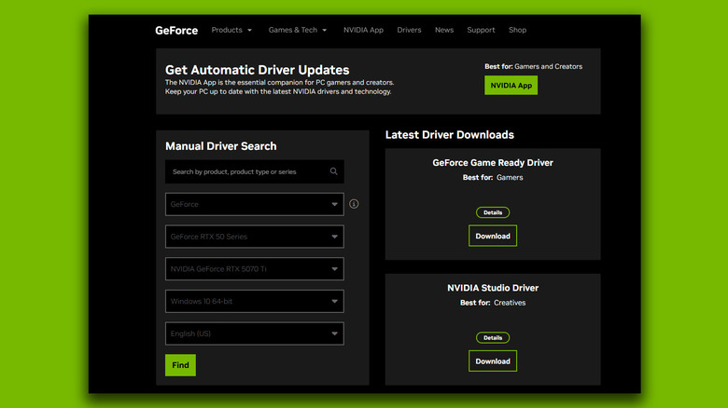728x408 pixels.
Task: Click the GeForce Game Ready Driver title
Action: (493, 163)
